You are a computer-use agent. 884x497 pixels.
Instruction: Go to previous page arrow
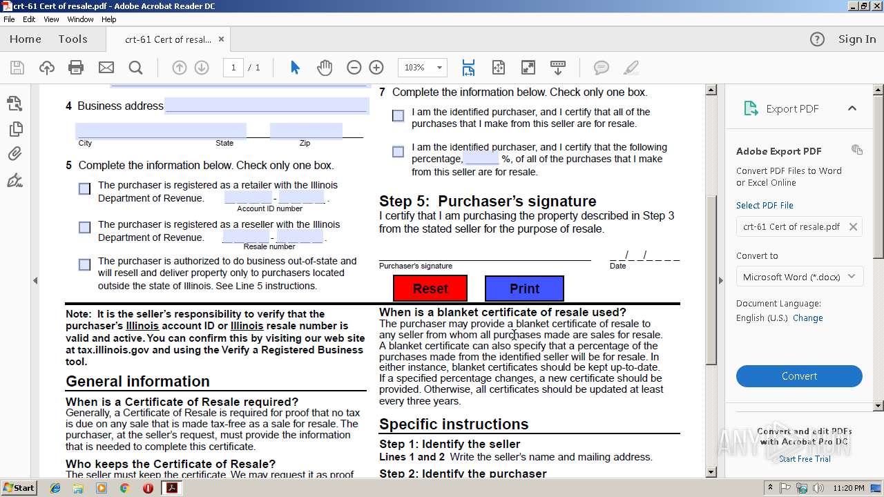coord(180,68)
